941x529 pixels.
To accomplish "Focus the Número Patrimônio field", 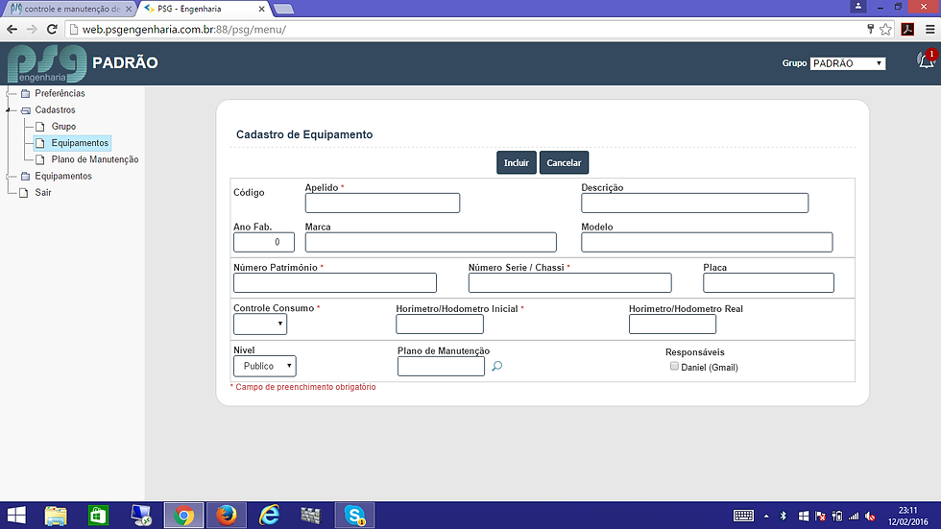I will tap(335, 282).
